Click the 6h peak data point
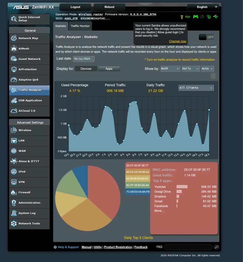This screenshot has height=262, width=243. click(136, 102)
